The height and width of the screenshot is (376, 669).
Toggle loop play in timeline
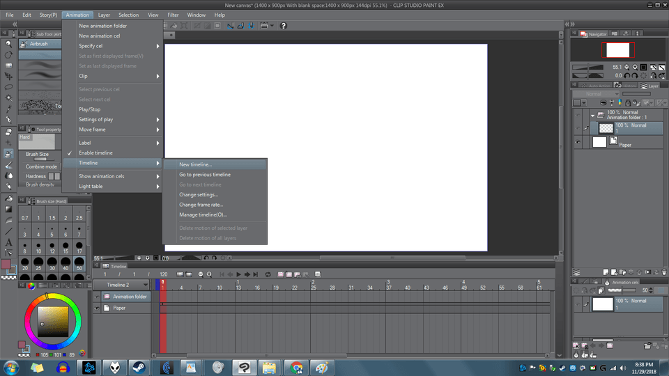pos(268,274)
